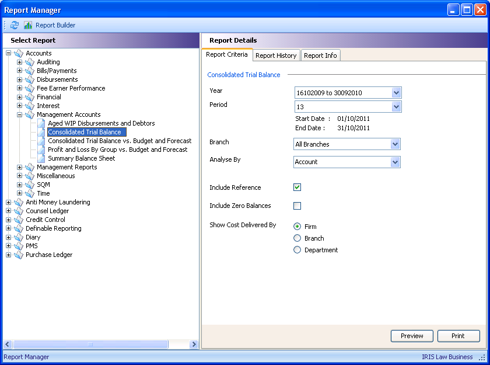Open the Analyse By Account dropdown
This screenshot has height=365, width=490.
pos(395,162)
